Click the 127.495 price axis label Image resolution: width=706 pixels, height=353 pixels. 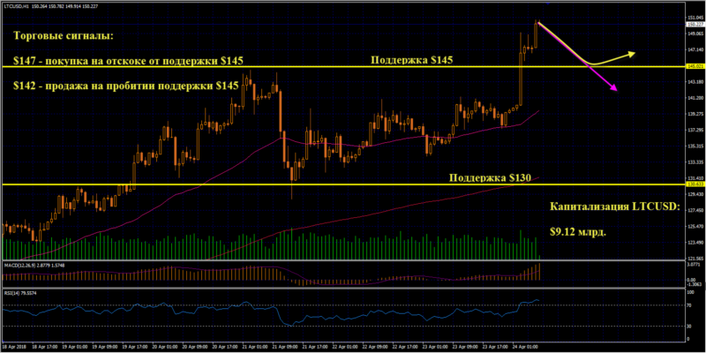(x=694, y=210)
